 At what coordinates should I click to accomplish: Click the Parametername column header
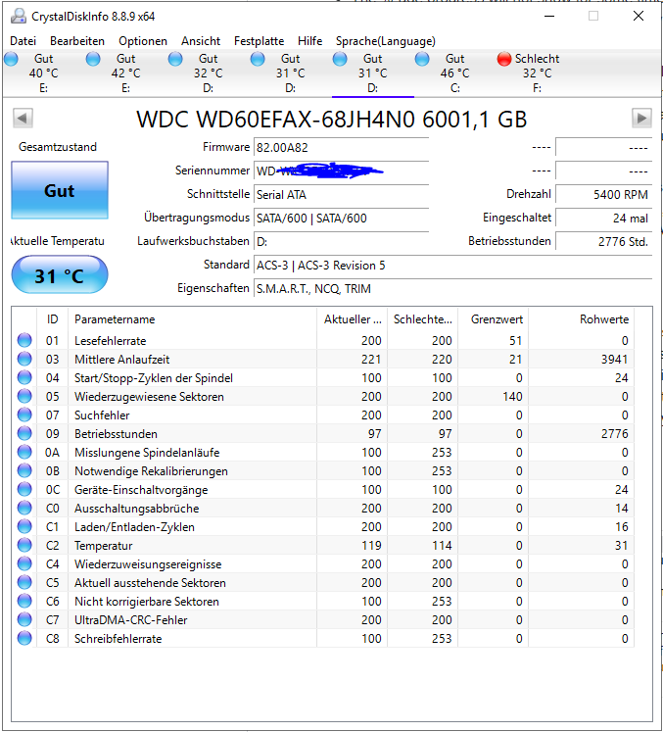coord(192,319)
